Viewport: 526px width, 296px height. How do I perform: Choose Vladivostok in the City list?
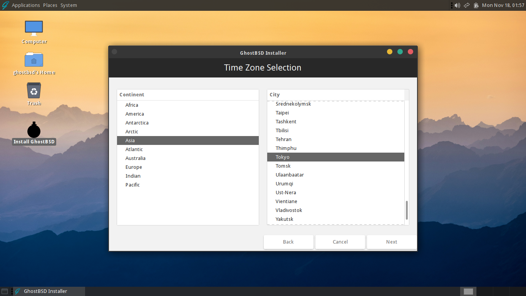coord(336,210)
